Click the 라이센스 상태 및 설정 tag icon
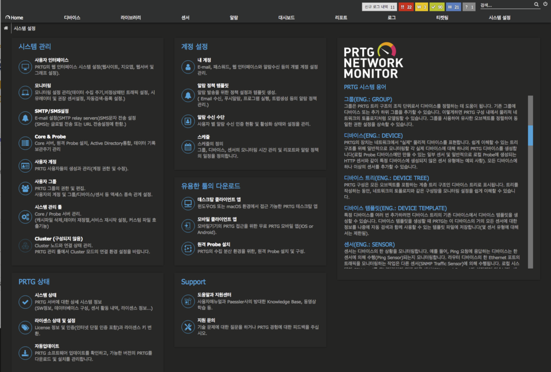This screenshot has height=372, width=551. point(25,327)
